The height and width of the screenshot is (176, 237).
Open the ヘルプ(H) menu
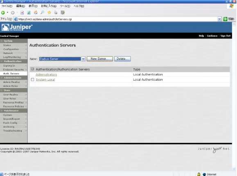[x=79, y=6]
